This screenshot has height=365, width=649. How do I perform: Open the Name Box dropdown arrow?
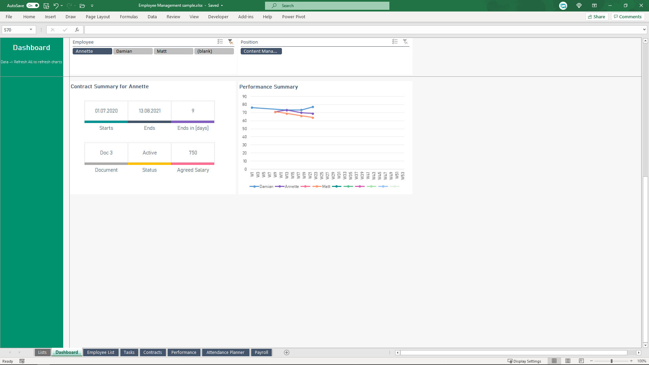click(x=31, y=30)
